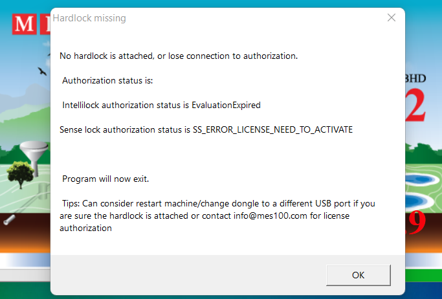
Task: Click the upper blue pond graphic
Action: click(x=422, y=179)
